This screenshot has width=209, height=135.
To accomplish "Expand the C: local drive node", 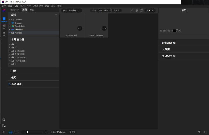I will click(9, 44).
